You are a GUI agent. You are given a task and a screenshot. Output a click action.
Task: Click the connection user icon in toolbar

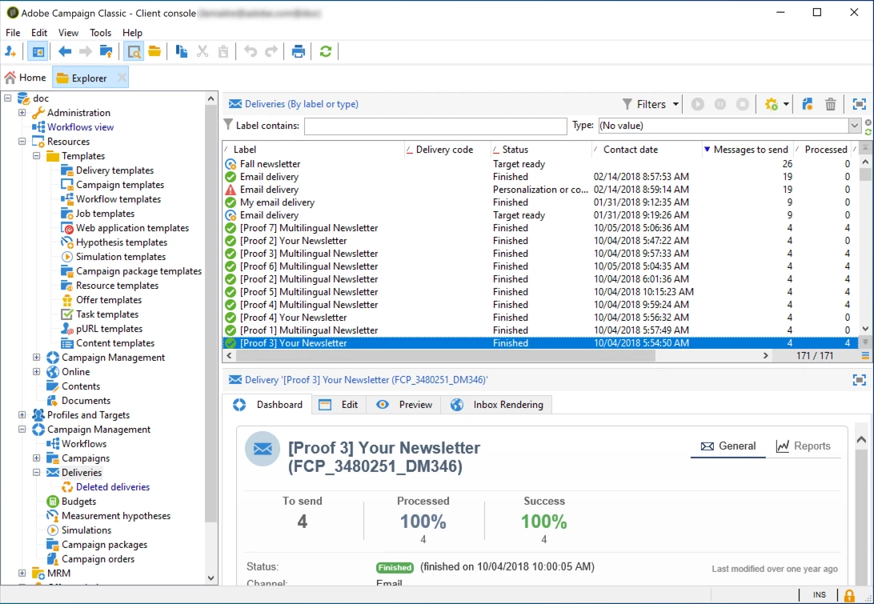[x=10, y=52]
